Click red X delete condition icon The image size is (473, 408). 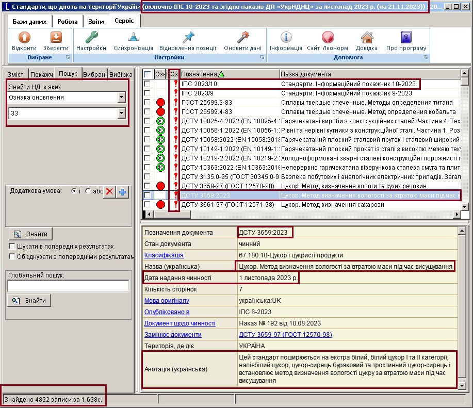[x=109, y=191]
